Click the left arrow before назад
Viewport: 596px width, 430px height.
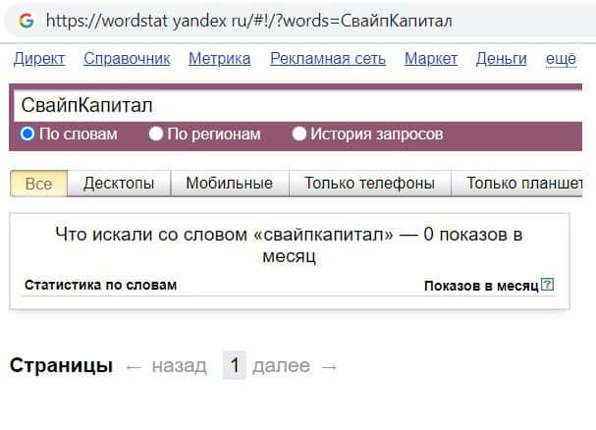134,367
